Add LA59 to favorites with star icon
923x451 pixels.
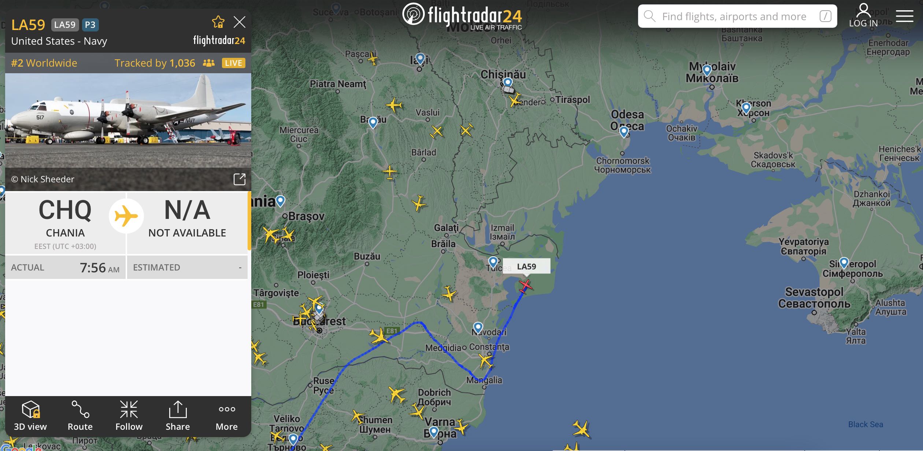(x=218, y=22)
